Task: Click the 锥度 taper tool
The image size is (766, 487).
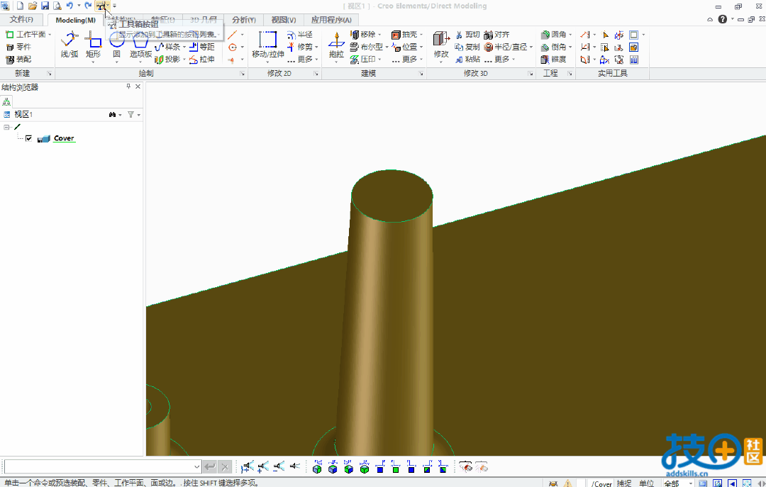Action: 554,59
